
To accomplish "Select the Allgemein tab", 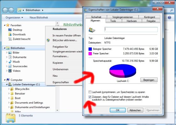I will point(95,21).
